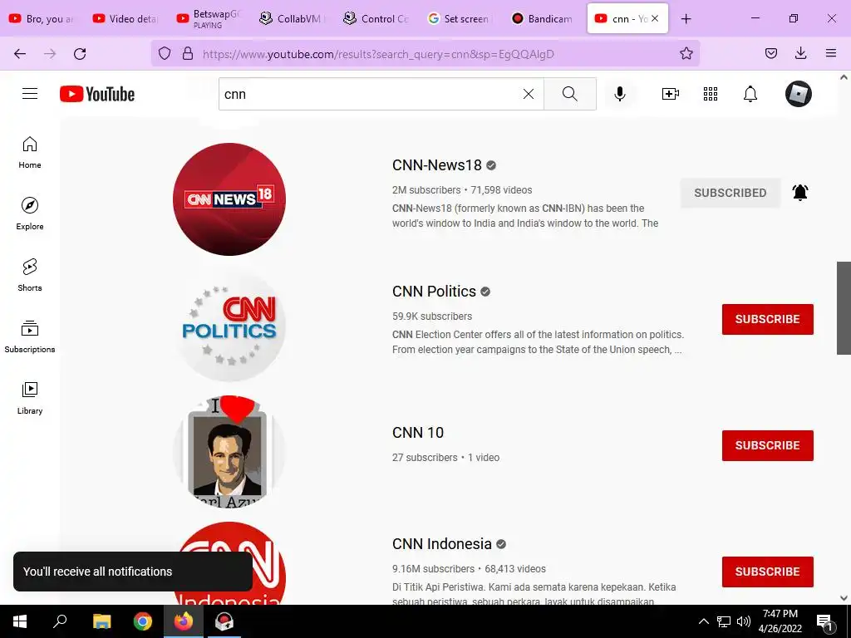Image resolution: width=851 pixels, height=638 pixels.
Task: Open File Explorer from the taskbar
Action: click(102, 621)
